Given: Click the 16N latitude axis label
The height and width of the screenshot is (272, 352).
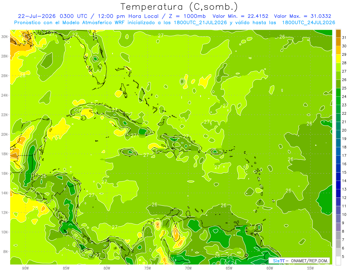Looking at the screenshot, I should (4, 173).
